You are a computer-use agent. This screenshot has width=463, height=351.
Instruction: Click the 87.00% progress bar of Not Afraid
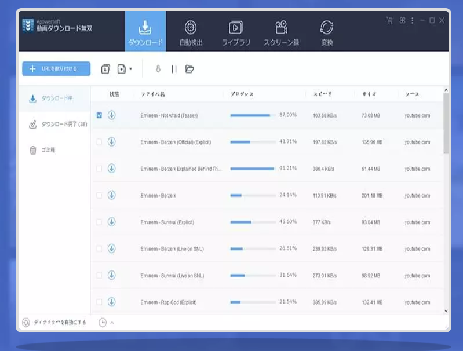(253, 115)
